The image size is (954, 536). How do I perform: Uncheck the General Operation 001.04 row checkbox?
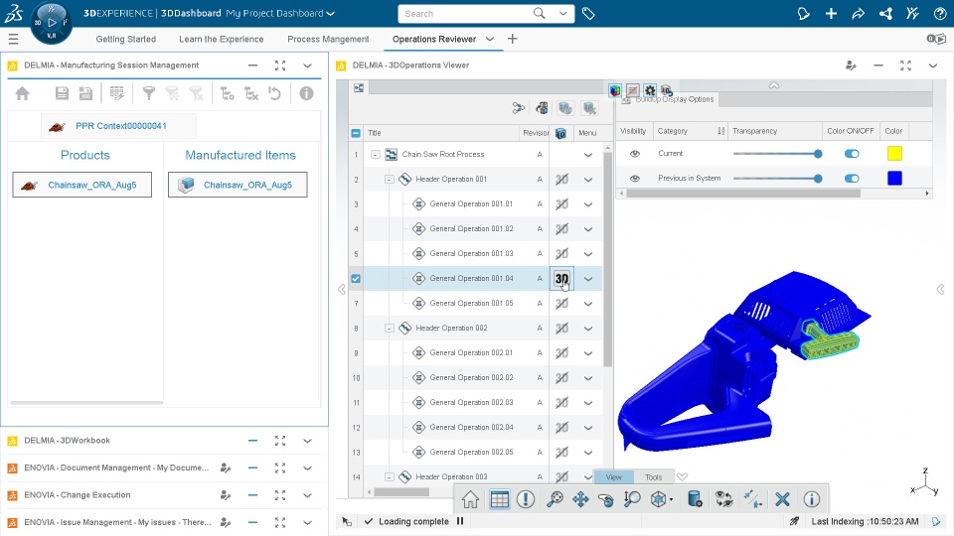tap(356, 279)
